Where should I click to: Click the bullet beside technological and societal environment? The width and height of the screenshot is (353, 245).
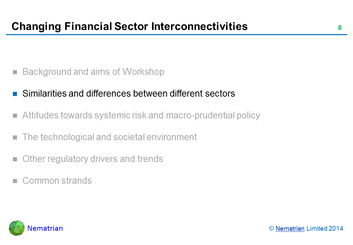pyautogui.click(x=15, y=137)
